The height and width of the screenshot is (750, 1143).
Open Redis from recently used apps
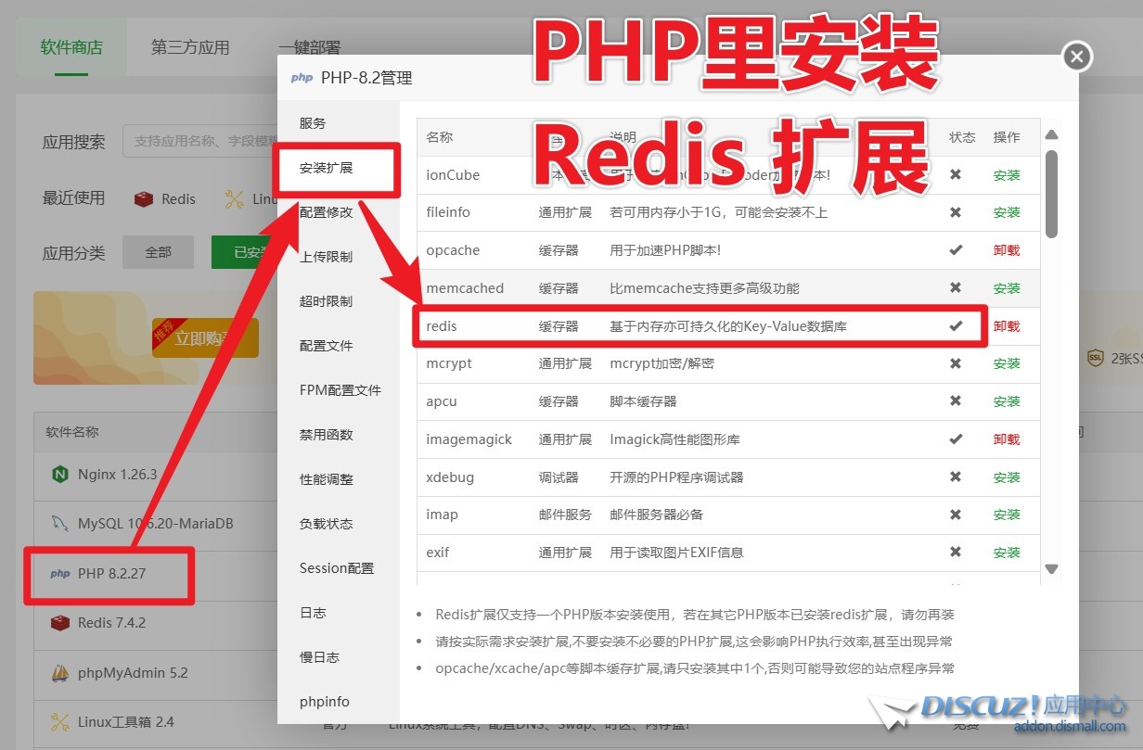(165, 198)
